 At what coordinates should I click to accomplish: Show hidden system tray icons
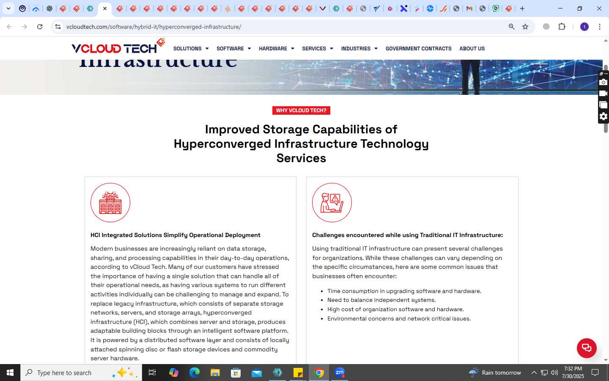point(534,373)
